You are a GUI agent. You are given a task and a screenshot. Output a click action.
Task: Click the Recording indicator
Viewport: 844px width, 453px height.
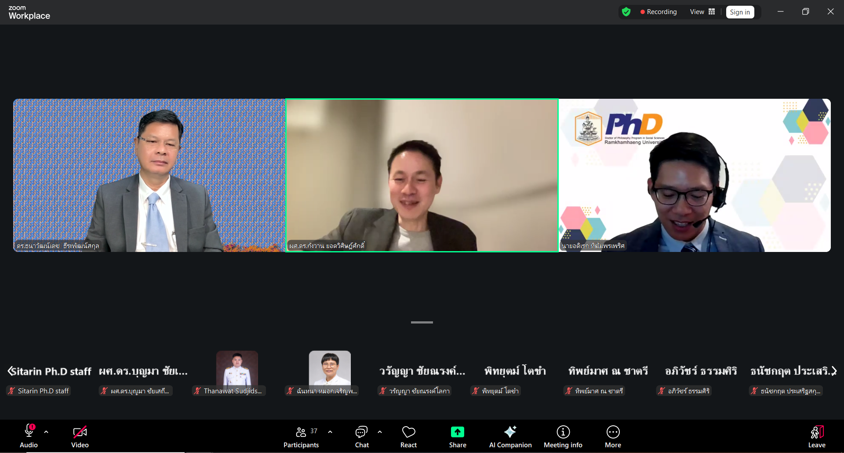click(658, 12)
